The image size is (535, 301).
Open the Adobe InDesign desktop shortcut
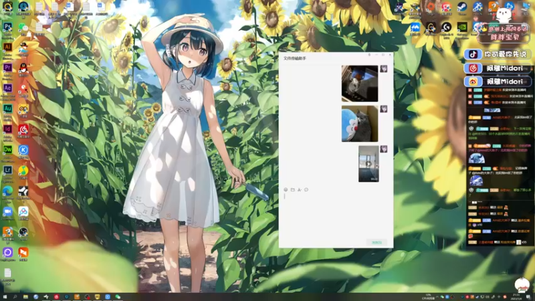click(x=7, y=129)
